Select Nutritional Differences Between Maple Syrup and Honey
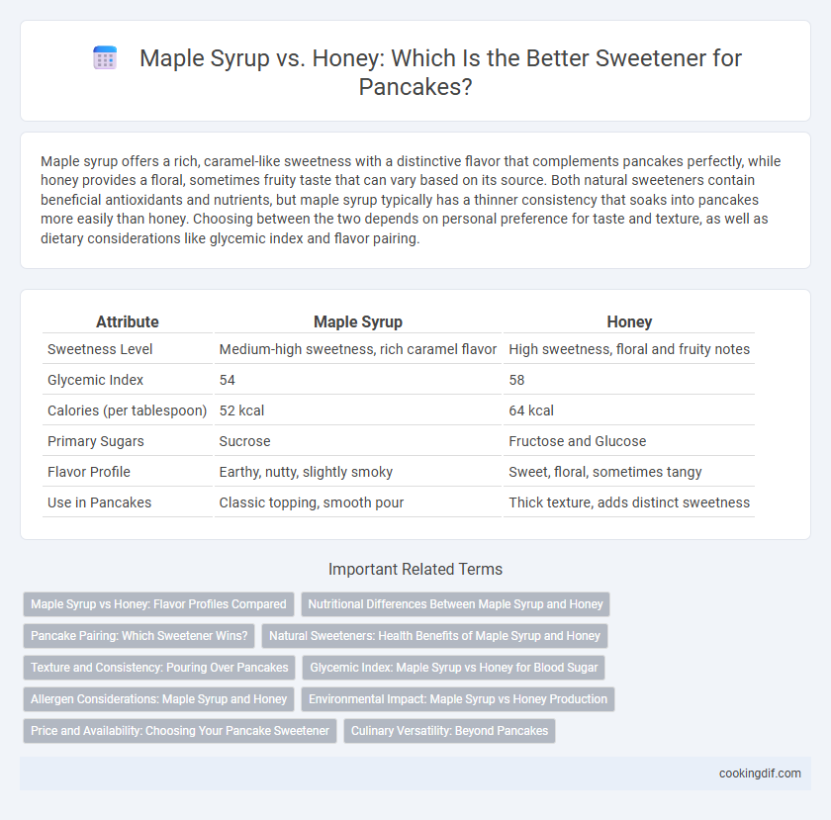Image resolution: width=831 pixels, height=820 pixels. tap(455, 604)
